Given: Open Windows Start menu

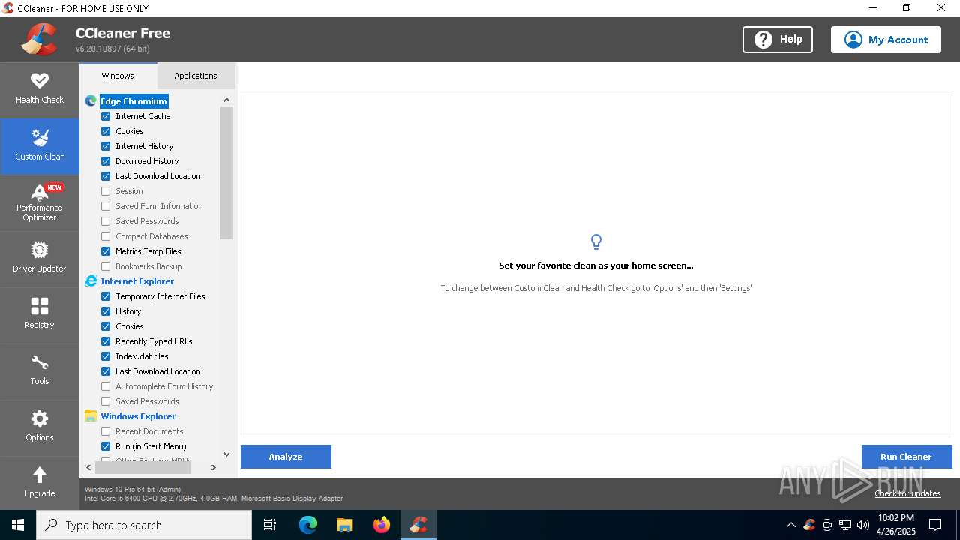Looking at the screenshot, I should [18, 525].
